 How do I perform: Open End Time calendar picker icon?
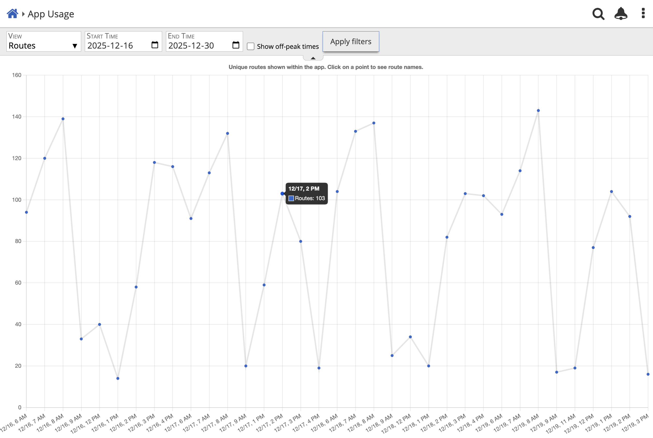236,45
